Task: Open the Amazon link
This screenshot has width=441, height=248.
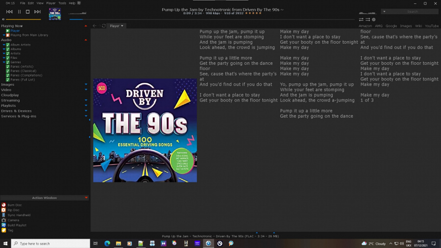Action: (x=365, y=26)
